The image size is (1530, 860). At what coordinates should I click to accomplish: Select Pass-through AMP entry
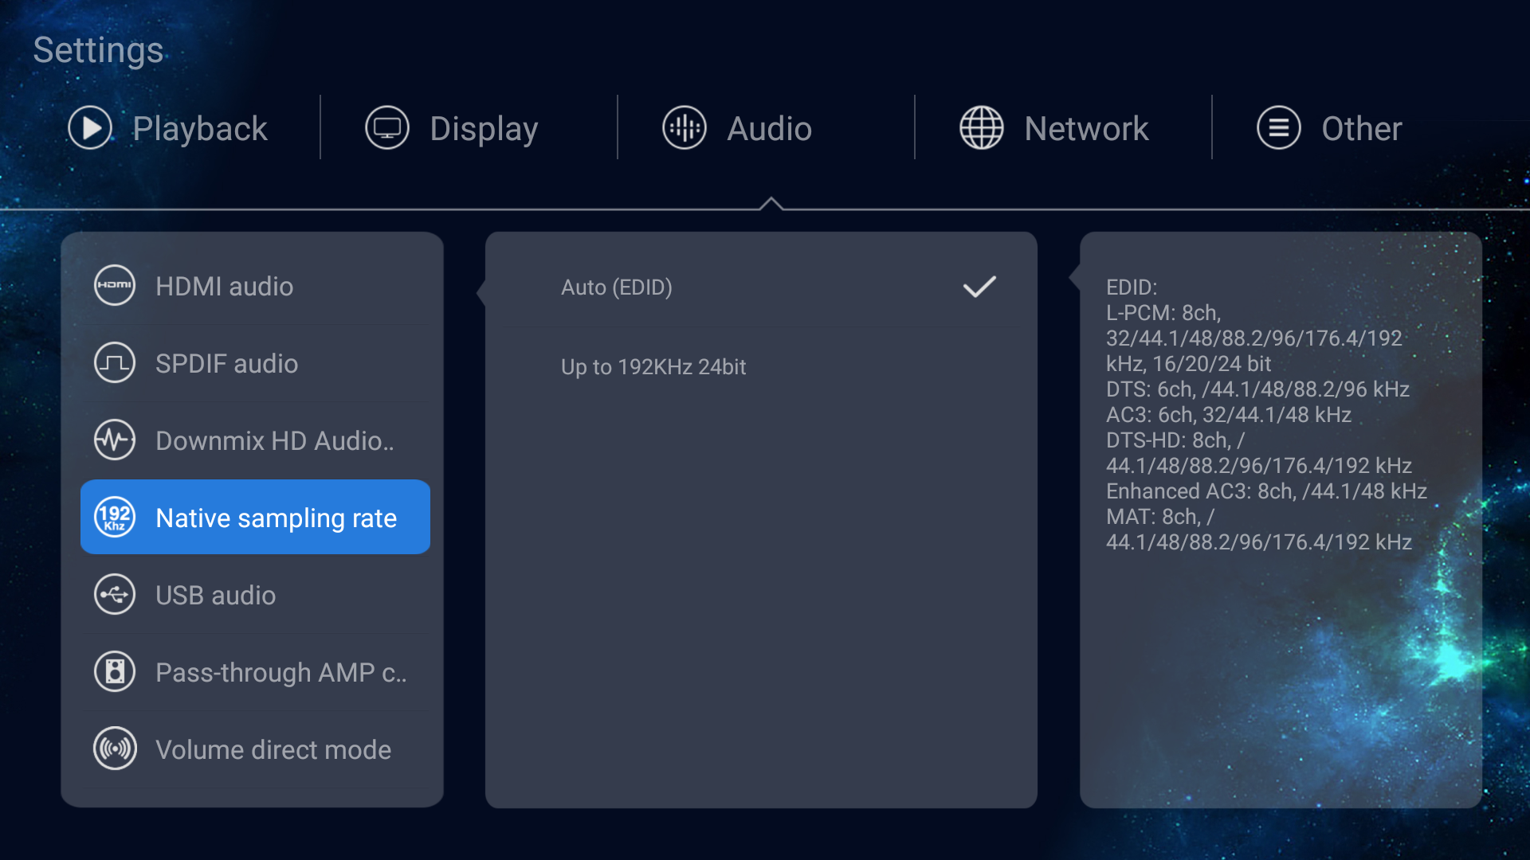pos(255,672)
